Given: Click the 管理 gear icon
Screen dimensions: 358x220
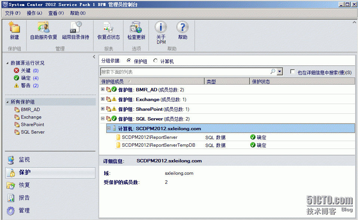Looking at the screenshot, I should point(11,211).
